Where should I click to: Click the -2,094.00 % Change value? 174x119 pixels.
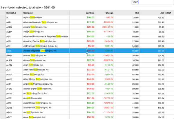pyautogui.click(x=107, y=27)
